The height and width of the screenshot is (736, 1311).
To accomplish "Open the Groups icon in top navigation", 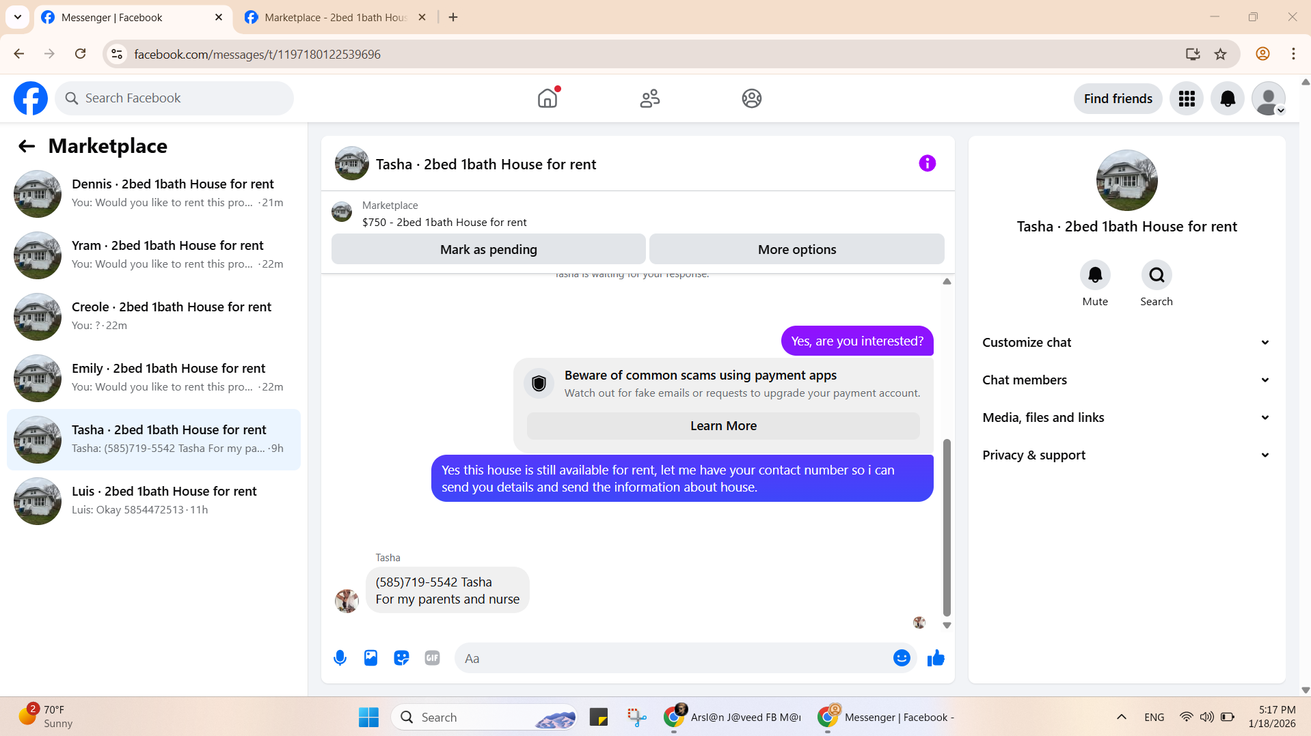I will click(752, 98).
